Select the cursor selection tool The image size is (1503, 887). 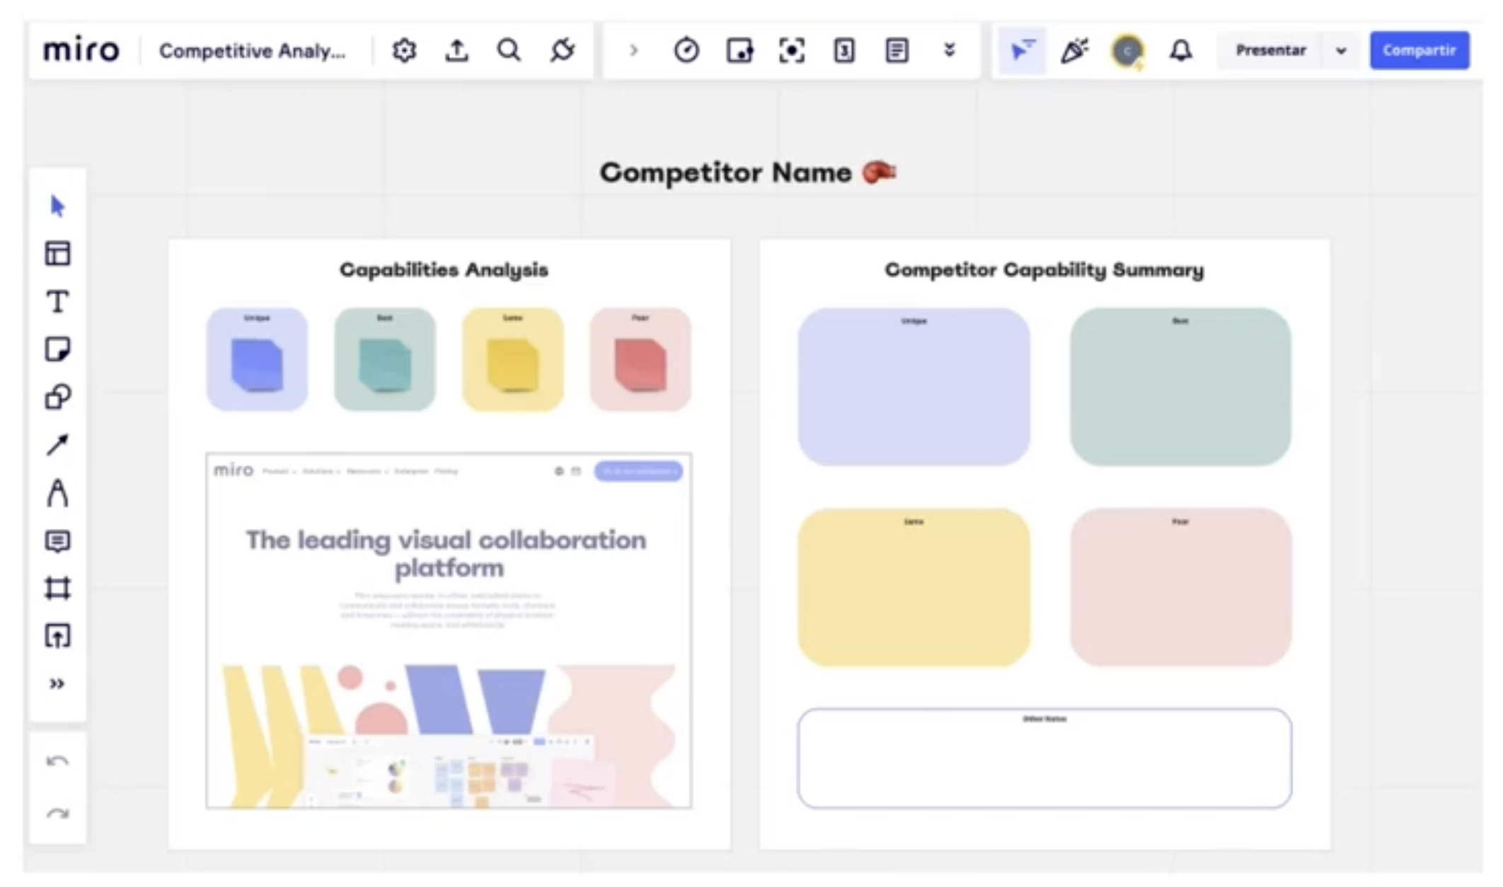[x=57, y=206]
